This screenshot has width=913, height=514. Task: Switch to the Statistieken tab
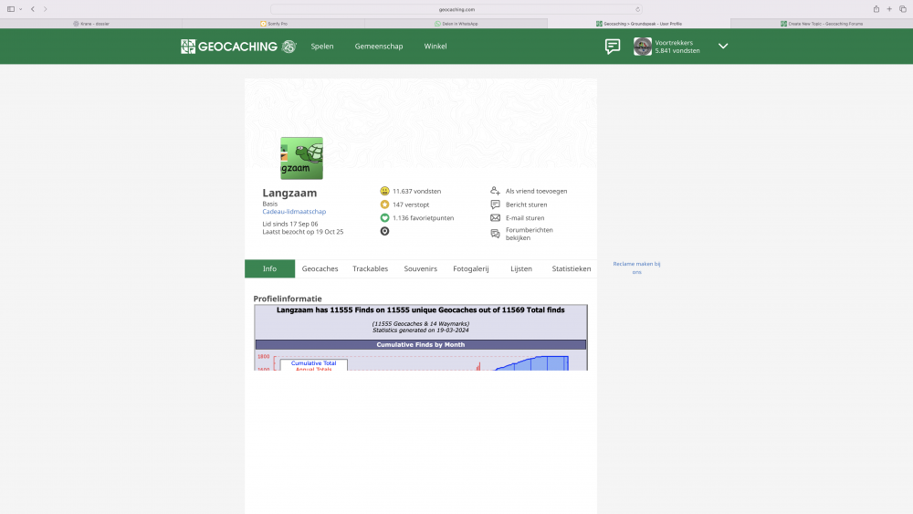[x=572, y=268]
